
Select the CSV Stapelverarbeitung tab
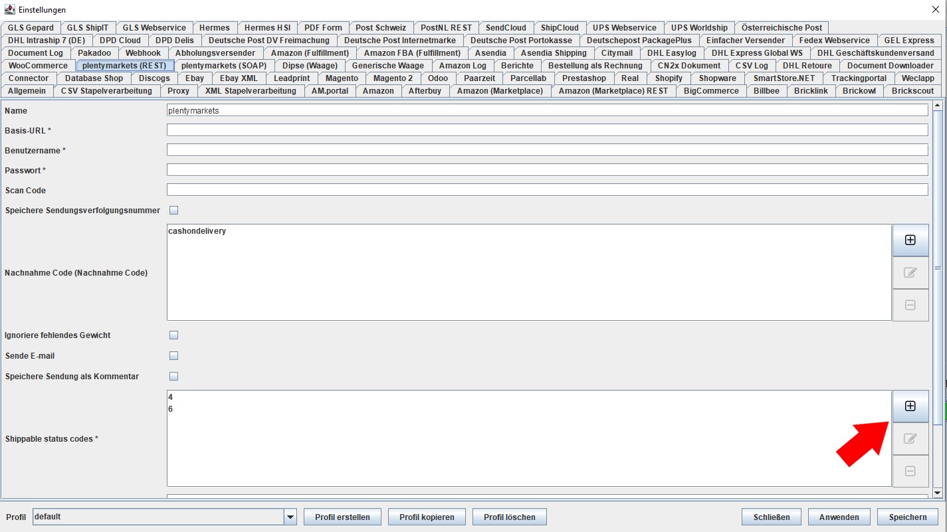tap(106, 91)
